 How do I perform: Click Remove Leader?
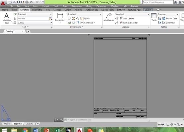[129, 23]
